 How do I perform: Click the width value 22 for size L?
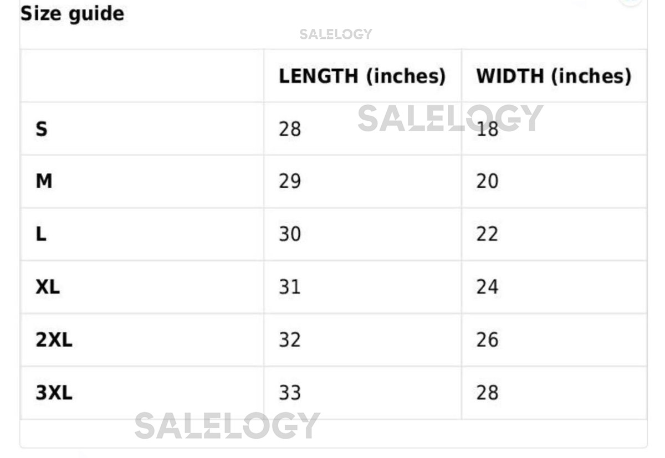click(x=487, y=234)
